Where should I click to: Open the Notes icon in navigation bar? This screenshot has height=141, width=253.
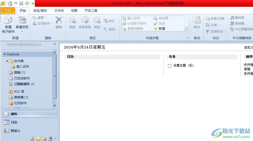pos(38,139)
